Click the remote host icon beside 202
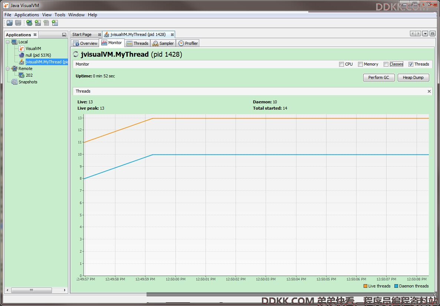 (x=22, y=75)
